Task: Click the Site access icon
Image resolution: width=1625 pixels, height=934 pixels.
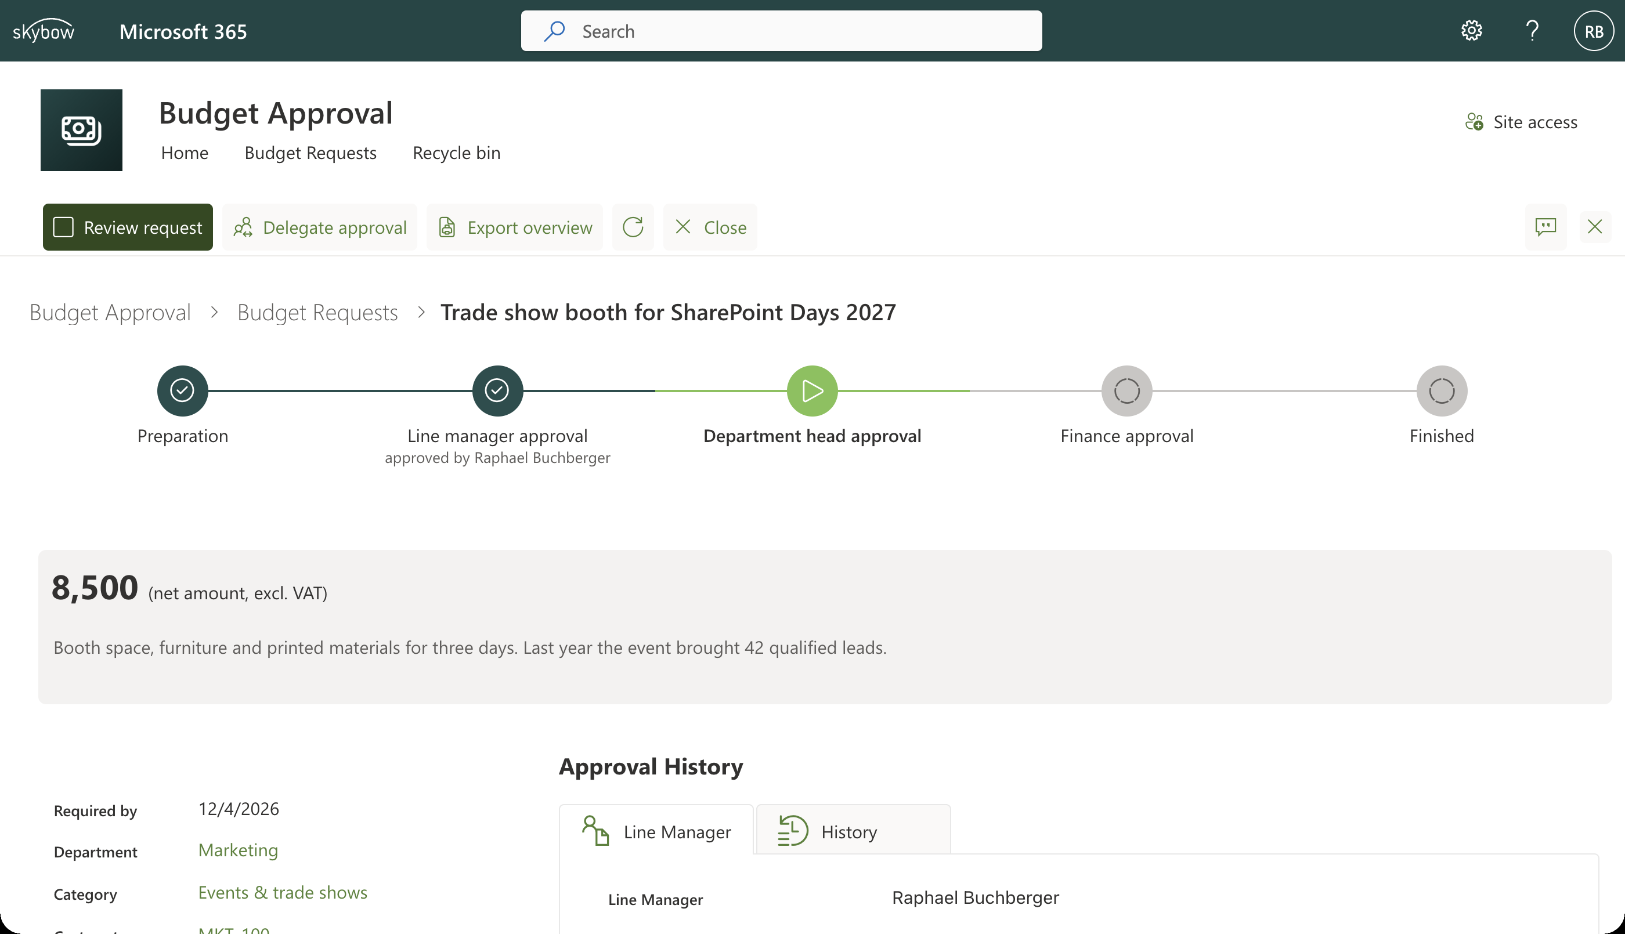Action: point(1474,122)
